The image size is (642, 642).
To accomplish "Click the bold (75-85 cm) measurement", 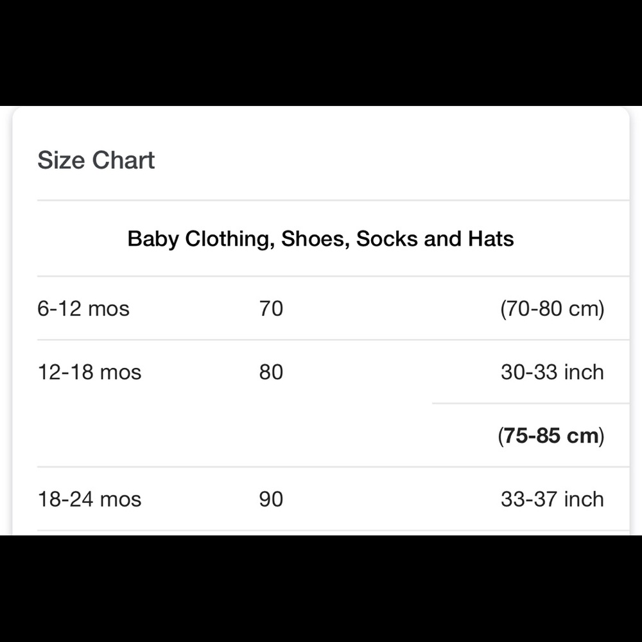I will [551, 436].
